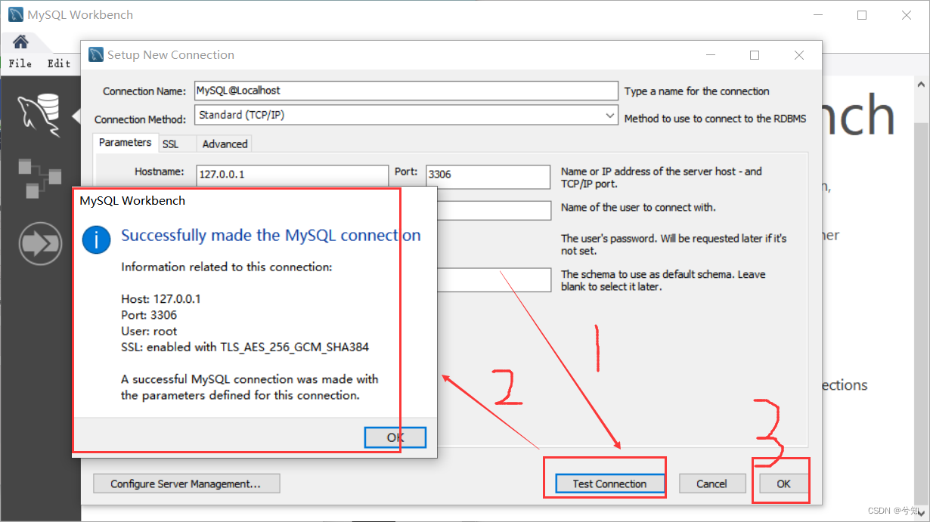This screenshot has height=522, width=930.
Task: Switch to the Parameters tab
Action: [x=125, y=142]
